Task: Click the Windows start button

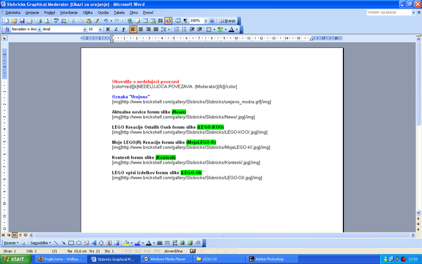Action: coord(15,259)
